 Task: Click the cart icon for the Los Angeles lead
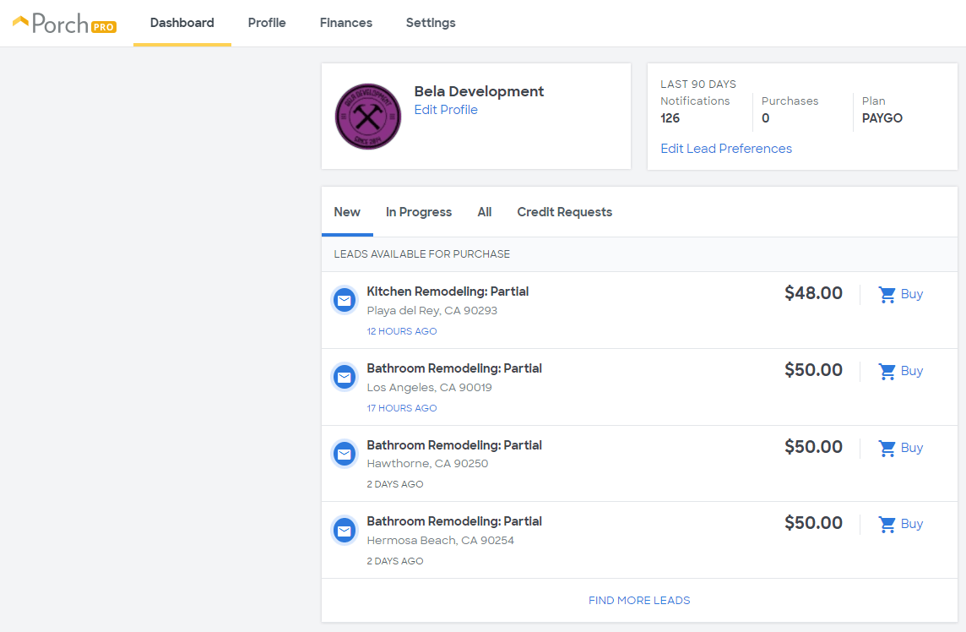coord(887,371)
